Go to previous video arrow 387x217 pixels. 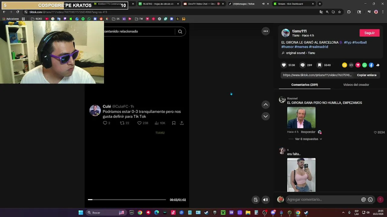(x=265, y=105)
